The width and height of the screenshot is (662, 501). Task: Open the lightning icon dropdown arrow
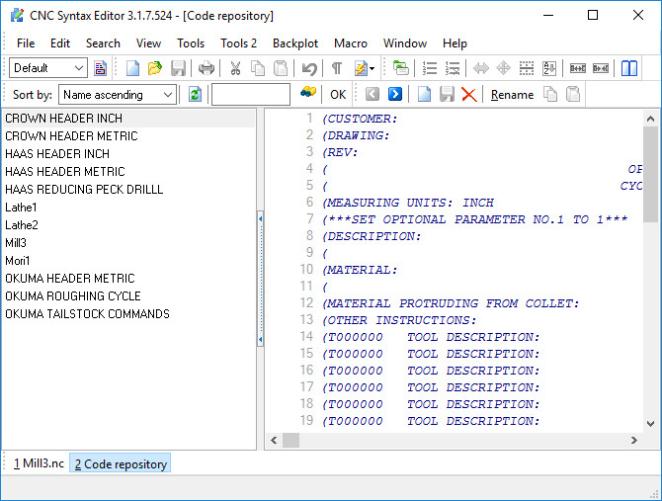click(372, 68)
